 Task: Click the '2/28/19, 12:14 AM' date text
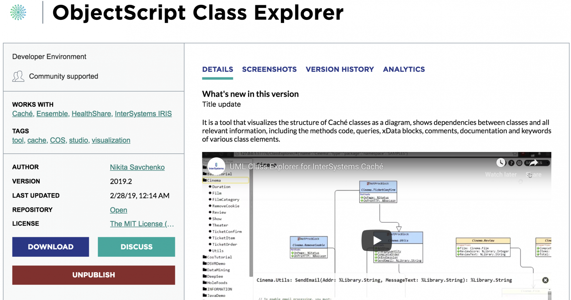(x=140, y=195)
